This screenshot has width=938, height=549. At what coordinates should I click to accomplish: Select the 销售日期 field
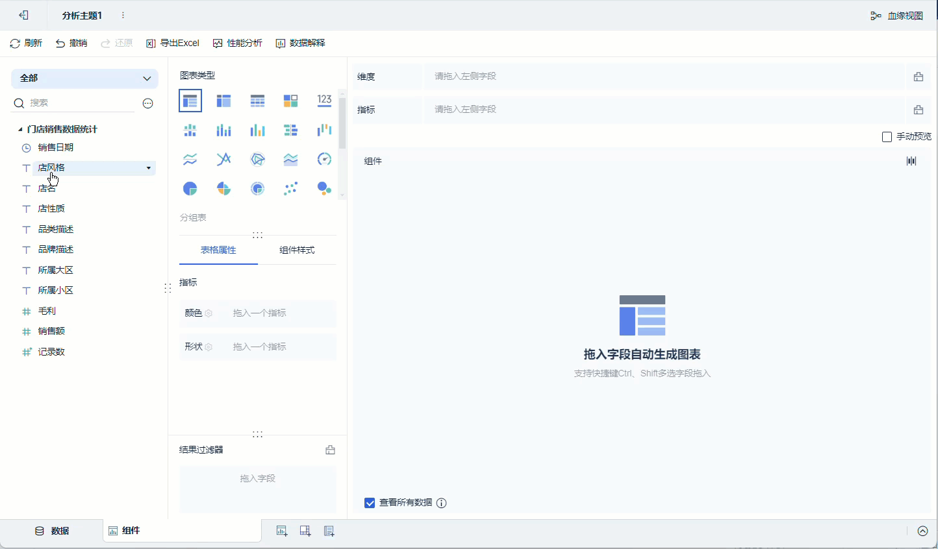tap(55, 148)
